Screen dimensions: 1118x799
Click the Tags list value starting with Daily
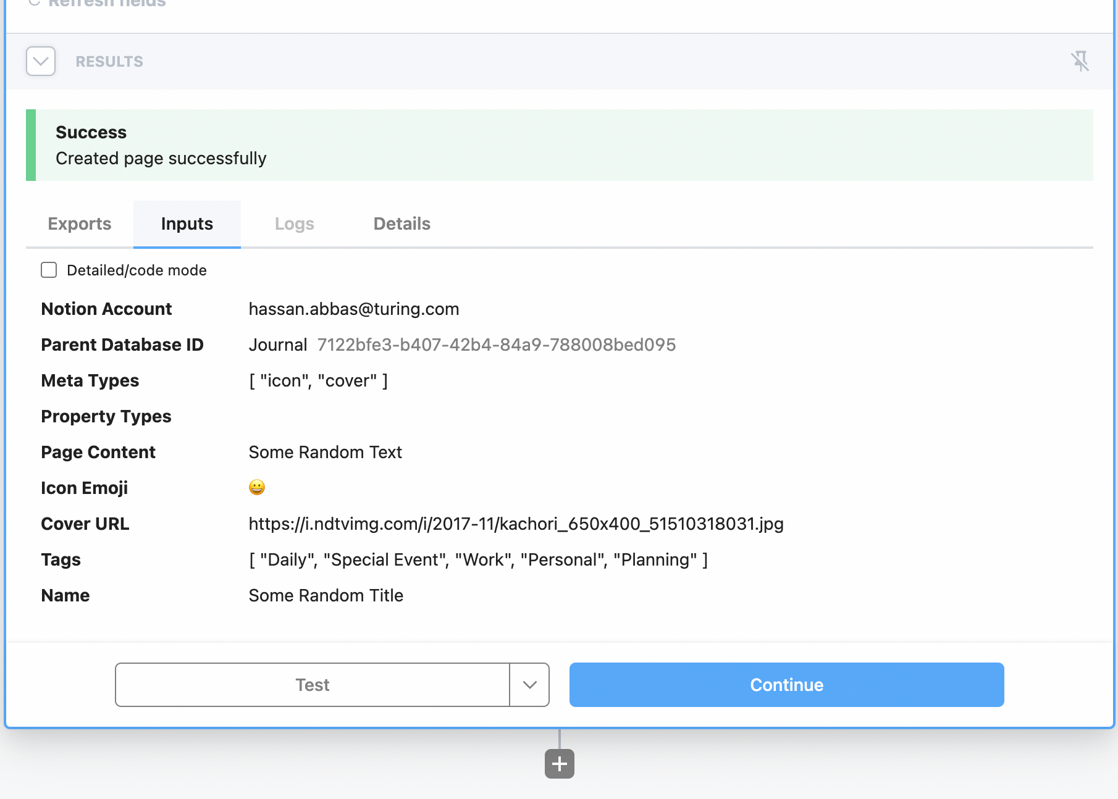click(478, 559)
